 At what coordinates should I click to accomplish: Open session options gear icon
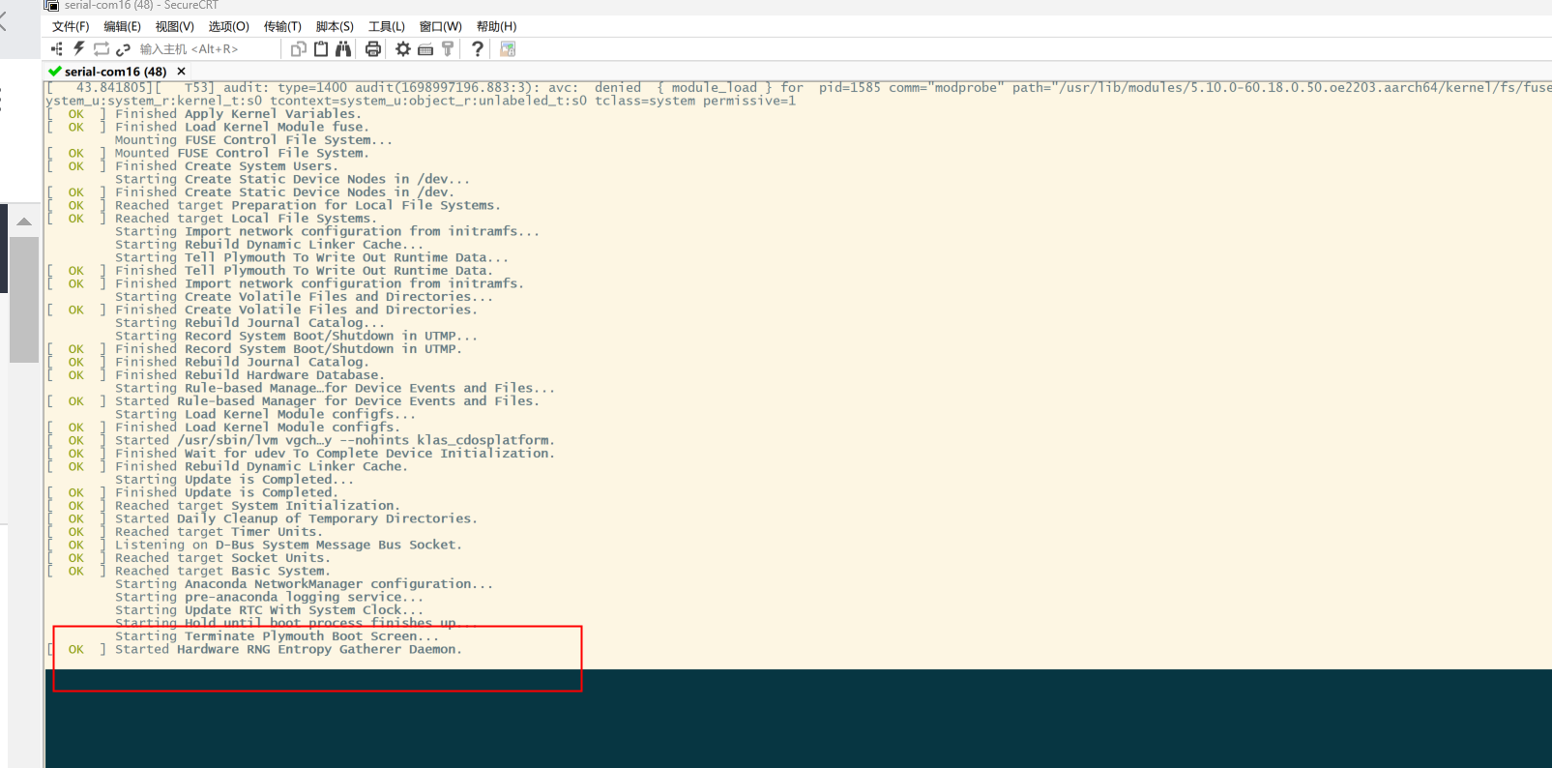pos(403,49)
